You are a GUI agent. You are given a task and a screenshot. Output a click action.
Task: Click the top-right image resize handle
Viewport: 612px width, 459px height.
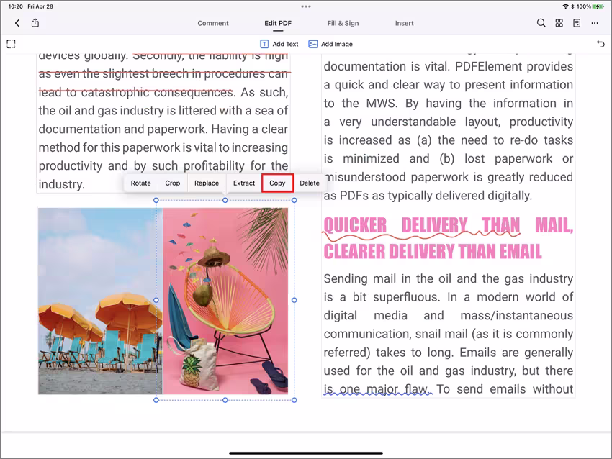click(294, 200)
